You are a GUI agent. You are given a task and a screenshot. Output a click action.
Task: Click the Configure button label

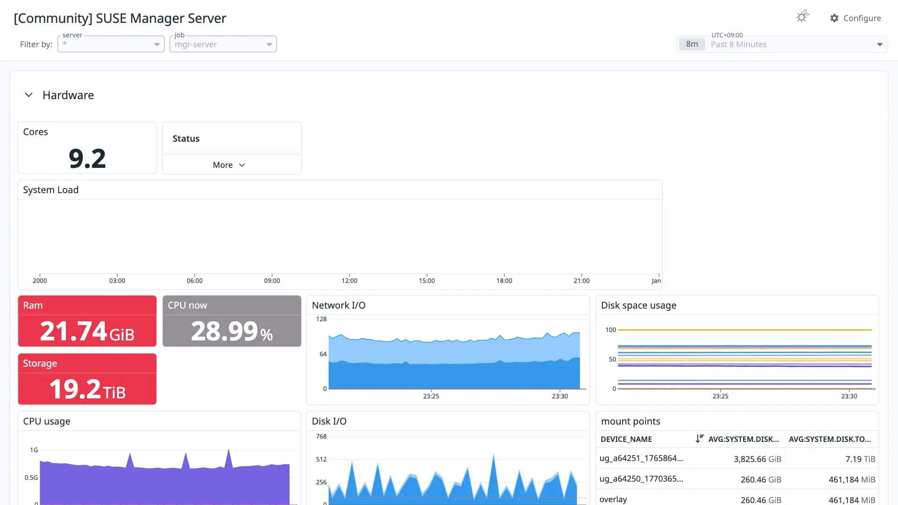pos(862,18)
